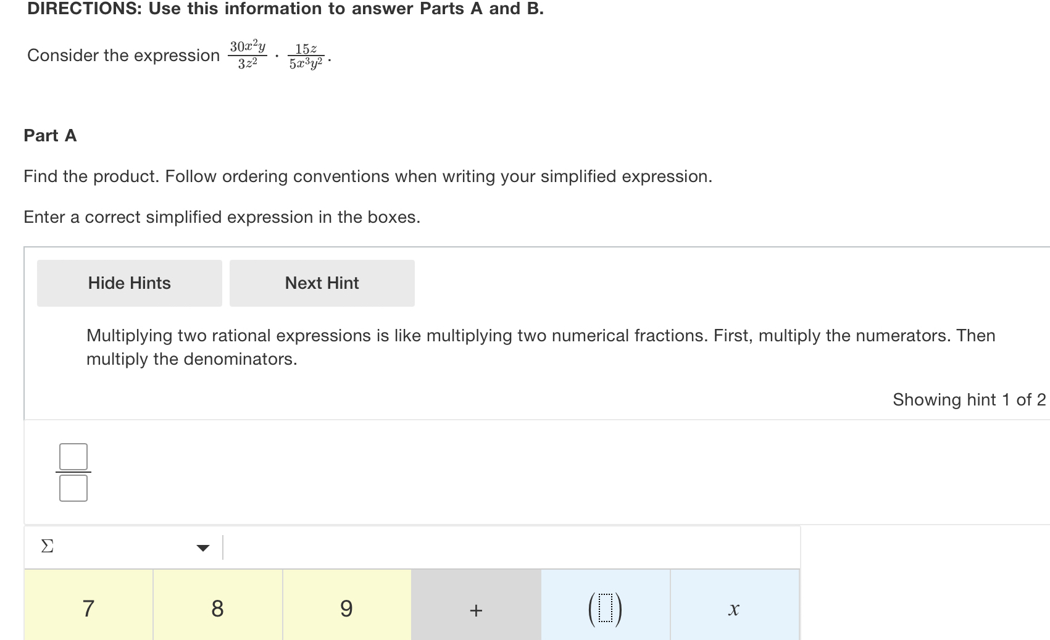Insert the variable x
1050x640 pixels.
(734, 609)
